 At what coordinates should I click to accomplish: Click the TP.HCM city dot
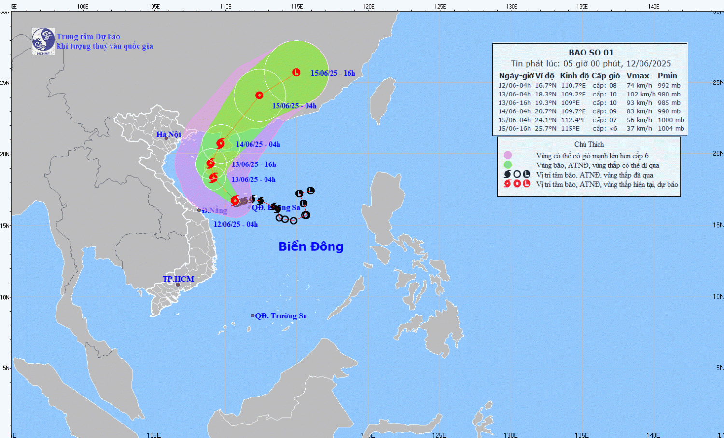[x=178, y=285]
